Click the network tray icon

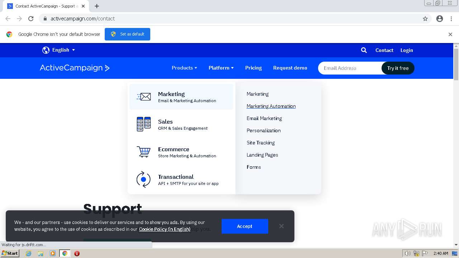(x=416, y=253)
